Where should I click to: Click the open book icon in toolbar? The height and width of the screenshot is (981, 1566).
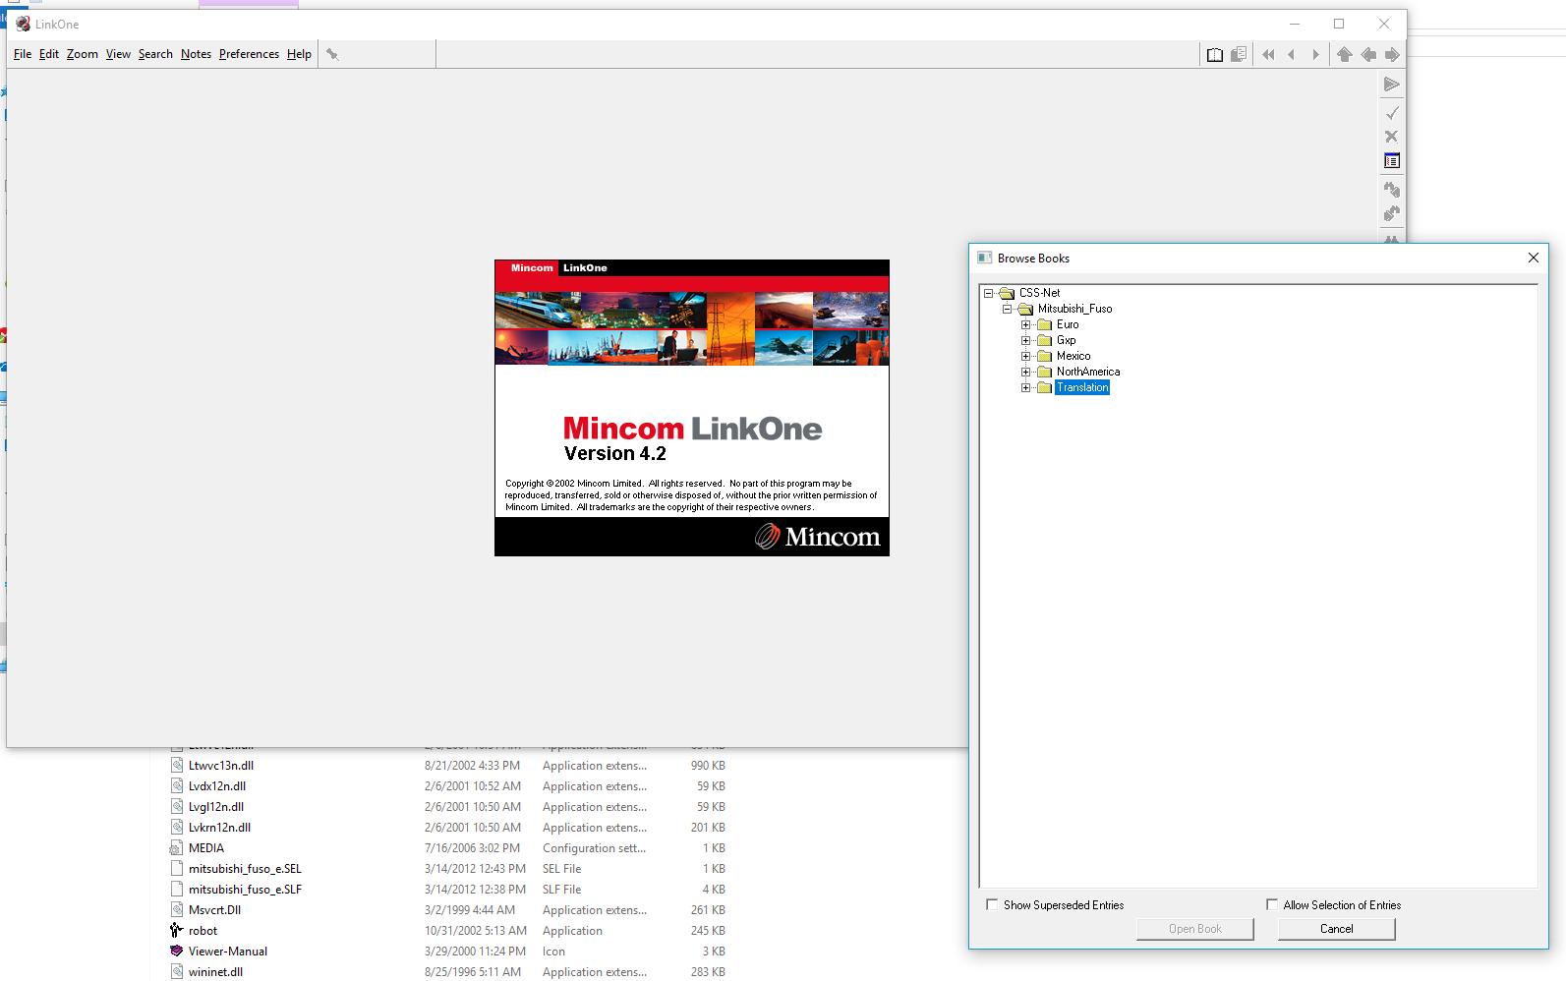pyautogui.click(x=1215, y=55)
